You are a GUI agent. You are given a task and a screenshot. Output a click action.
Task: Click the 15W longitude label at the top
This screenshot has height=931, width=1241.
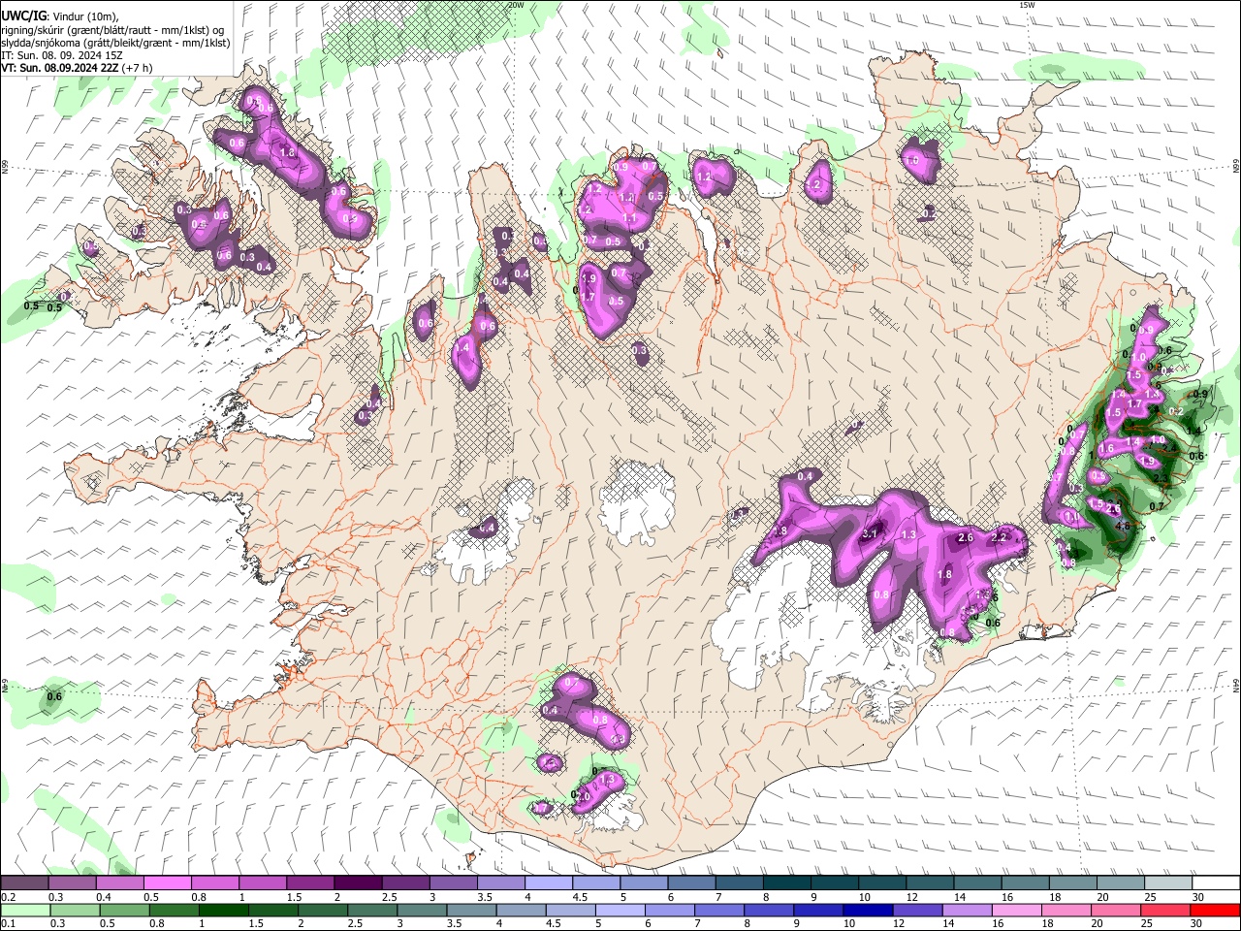(1027, 5)
